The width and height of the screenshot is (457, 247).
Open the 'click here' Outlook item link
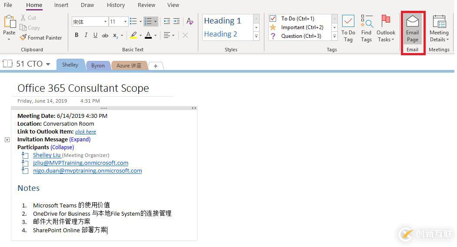point(85,132)
